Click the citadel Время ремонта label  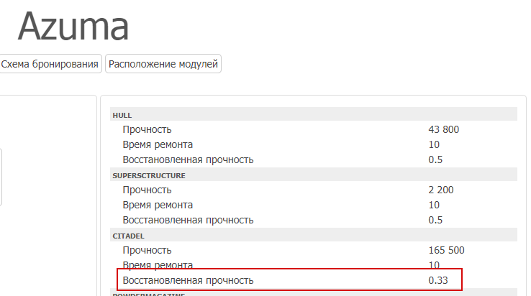tap(158, 264)
